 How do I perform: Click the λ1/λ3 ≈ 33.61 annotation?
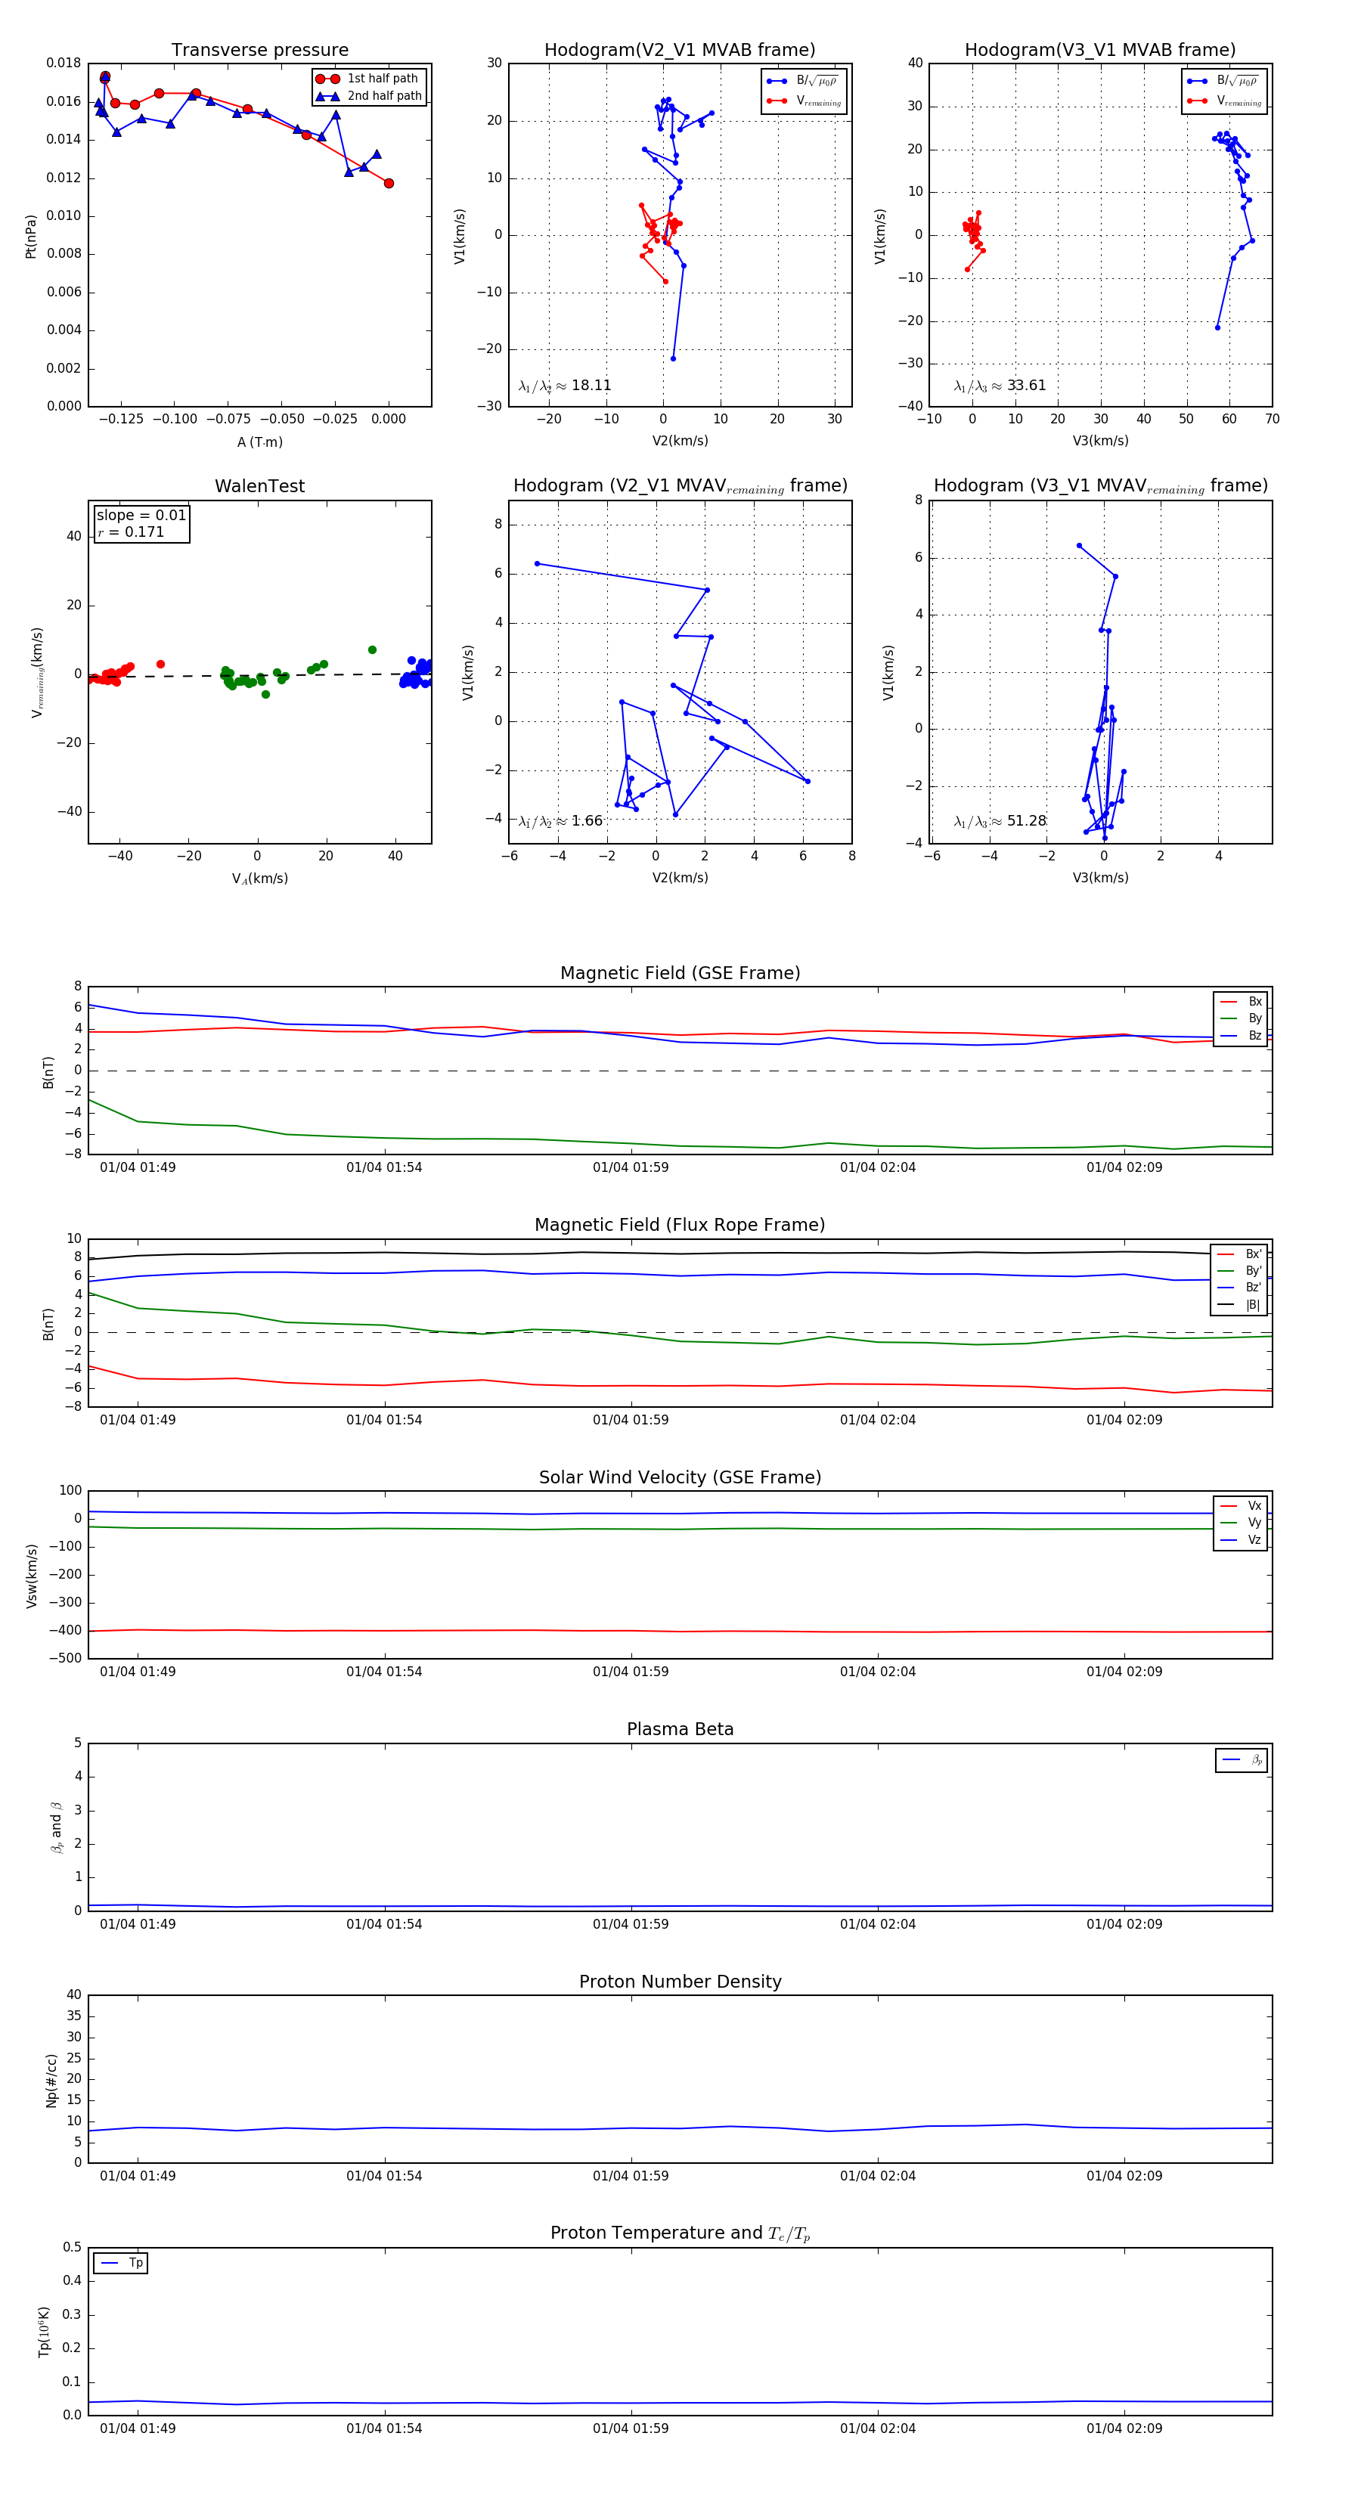pyautogui.click(x=1000, y=386)
